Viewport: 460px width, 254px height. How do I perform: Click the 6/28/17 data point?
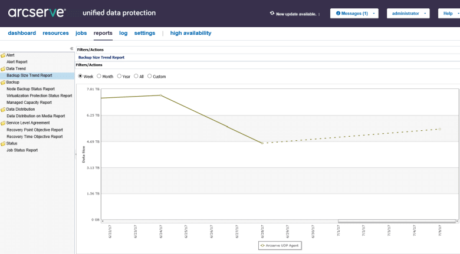pos(262,143)
